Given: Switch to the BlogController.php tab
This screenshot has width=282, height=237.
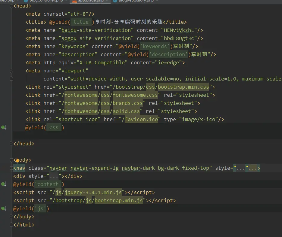Looking at the screenshot, I should pyautogui.click(x=46, y=1).
